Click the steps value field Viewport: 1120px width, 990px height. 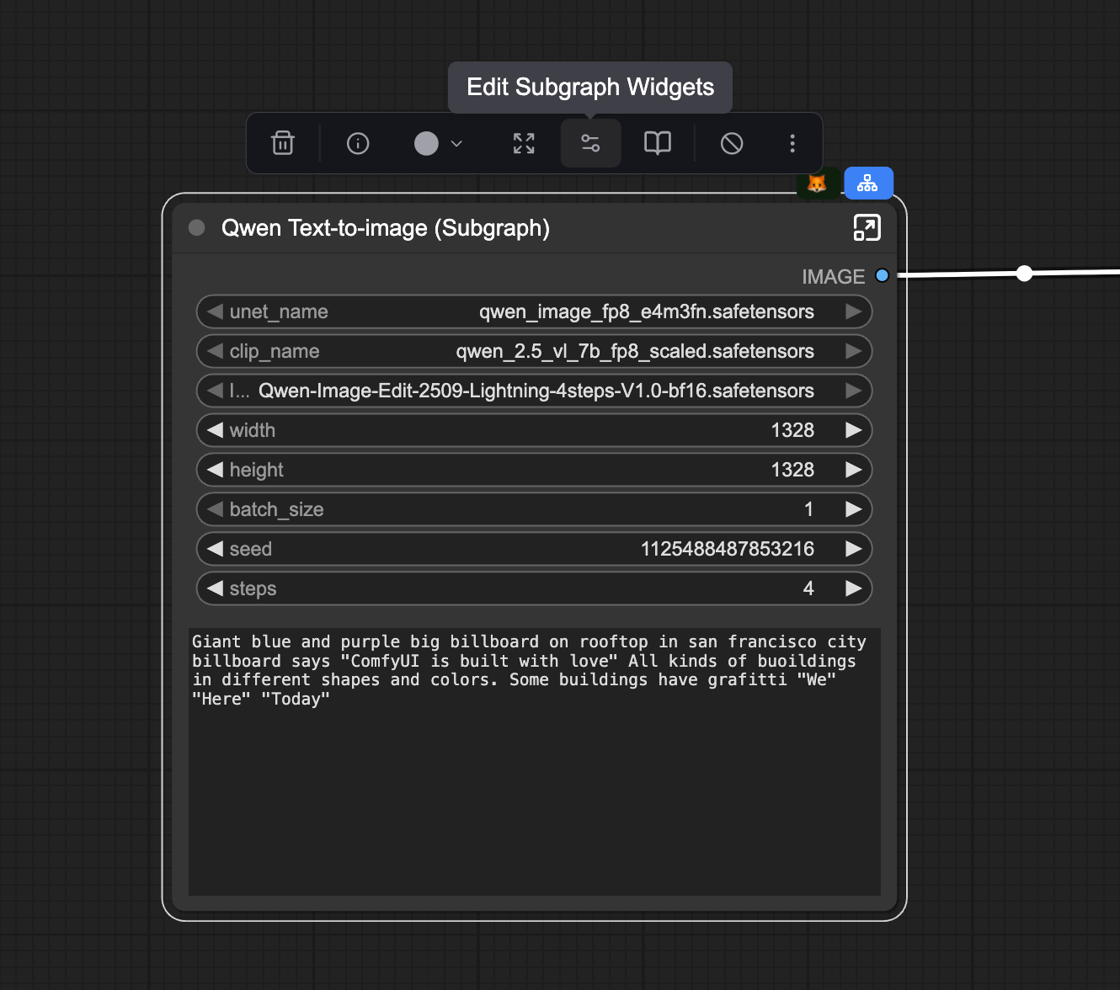(534, 588)
